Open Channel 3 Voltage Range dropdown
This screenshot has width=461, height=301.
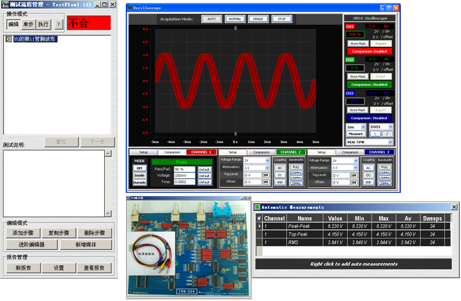356,161
